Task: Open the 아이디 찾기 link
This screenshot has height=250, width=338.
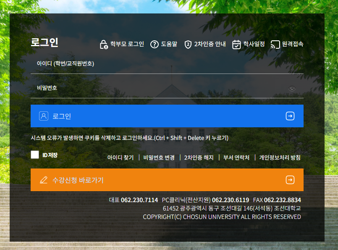Action: coord(120,158)
